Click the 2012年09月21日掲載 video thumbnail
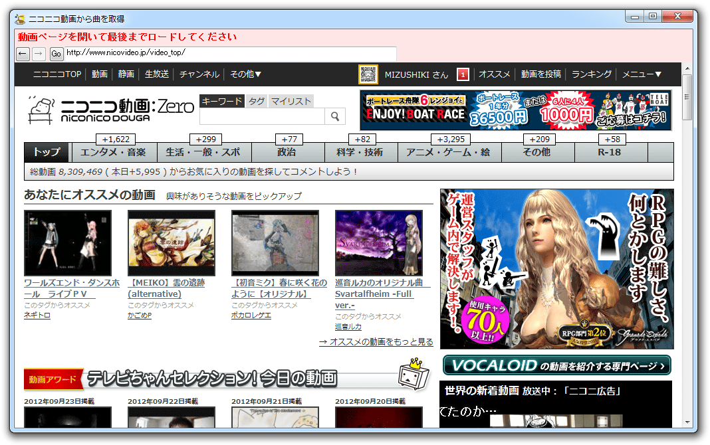The width and height of the screenshot is (710, 445). click(x=275, y=417)
